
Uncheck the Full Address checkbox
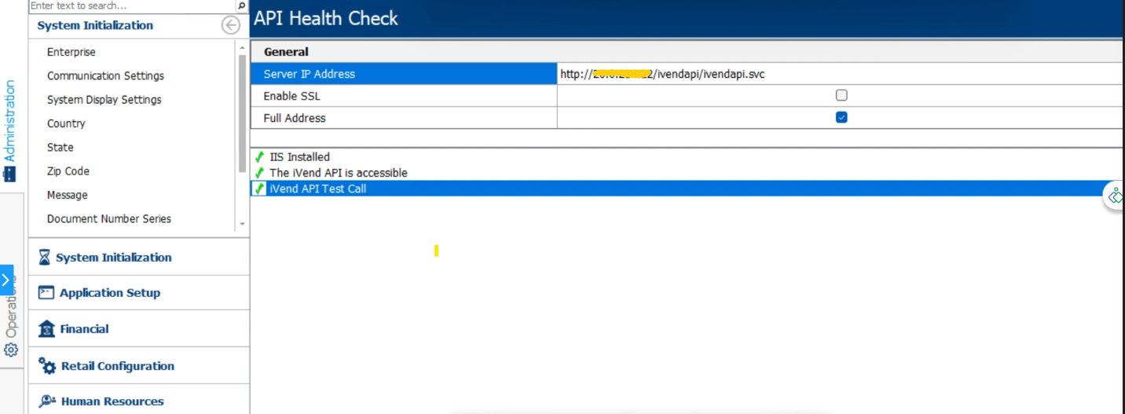click(x=841, y=117)
